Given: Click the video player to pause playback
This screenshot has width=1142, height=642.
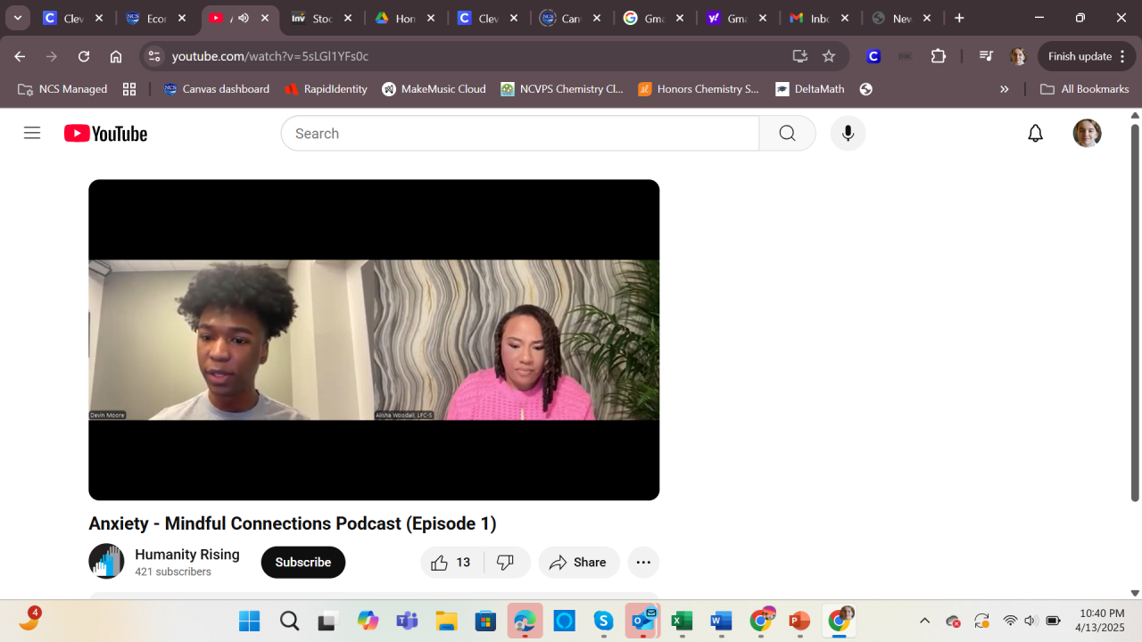Looking at the screenshot, I should coord(374,340).
